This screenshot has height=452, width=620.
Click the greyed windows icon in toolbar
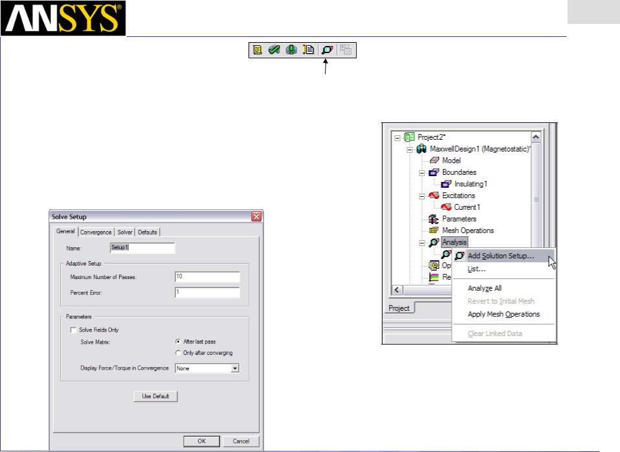click(x=346, y=50)
